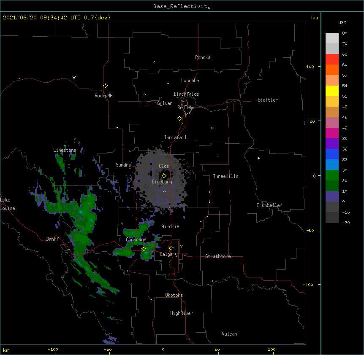The width and height of the screenshot is (364, 355).
Task: Click the timestamp 2021/06/20 09:34:42 UTC
Action: click(42, 18)
